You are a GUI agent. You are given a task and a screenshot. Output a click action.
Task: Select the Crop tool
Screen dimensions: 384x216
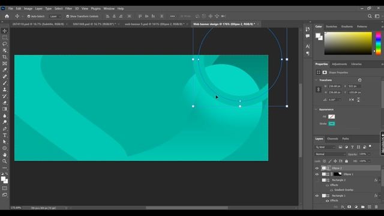point(5,57)
